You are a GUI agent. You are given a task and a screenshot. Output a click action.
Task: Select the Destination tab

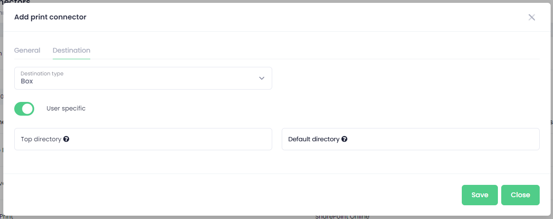click(72, 50)
